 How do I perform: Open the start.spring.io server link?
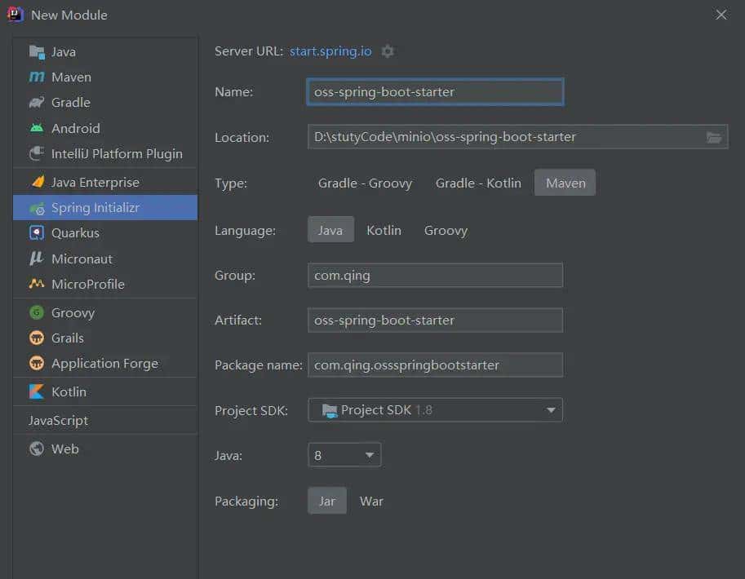330,51
